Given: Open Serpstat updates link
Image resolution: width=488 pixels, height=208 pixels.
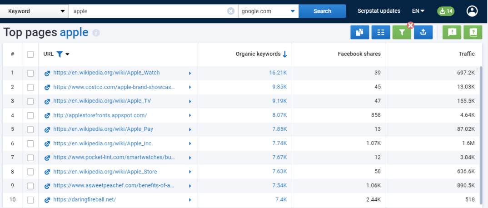Looking at the screenshot, I should [379, 11].
